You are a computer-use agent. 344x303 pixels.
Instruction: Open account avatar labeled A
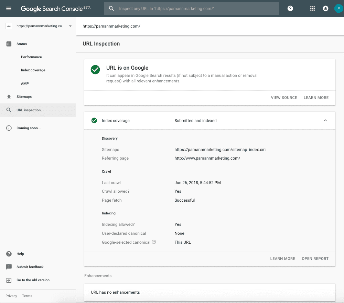339,9
